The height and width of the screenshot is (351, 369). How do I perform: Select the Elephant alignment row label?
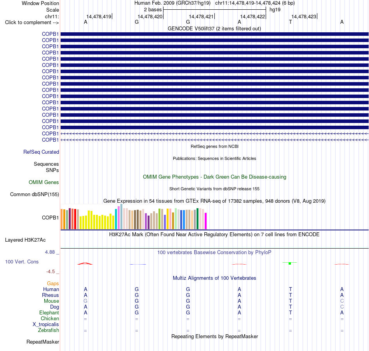pos(49,312)
